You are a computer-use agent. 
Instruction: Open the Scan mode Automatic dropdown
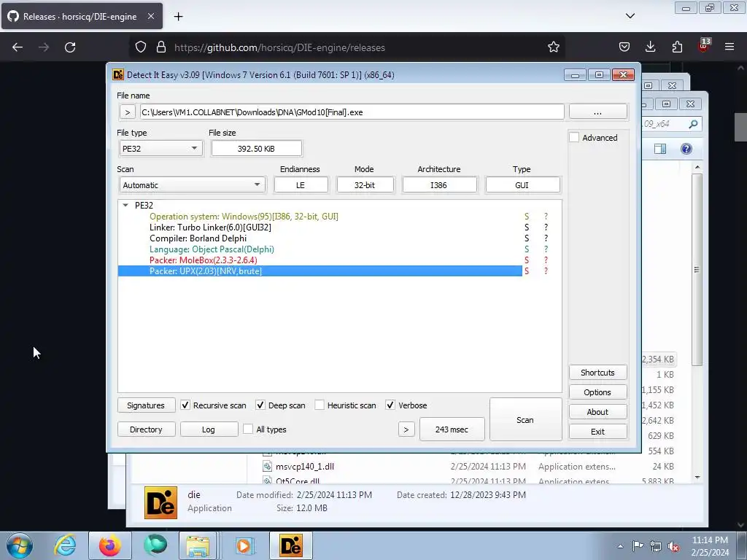click(x=192, y=184)
